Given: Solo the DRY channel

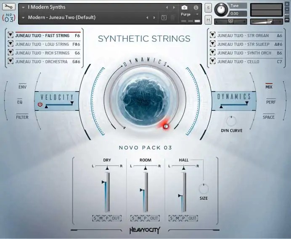Looking at the screenshot, I should coord(95,218).
